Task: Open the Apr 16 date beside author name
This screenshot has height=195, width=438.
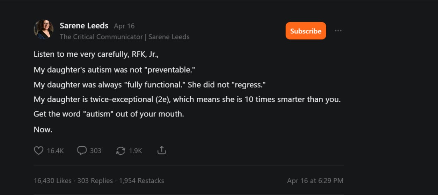Action: [x=124, y=26]
